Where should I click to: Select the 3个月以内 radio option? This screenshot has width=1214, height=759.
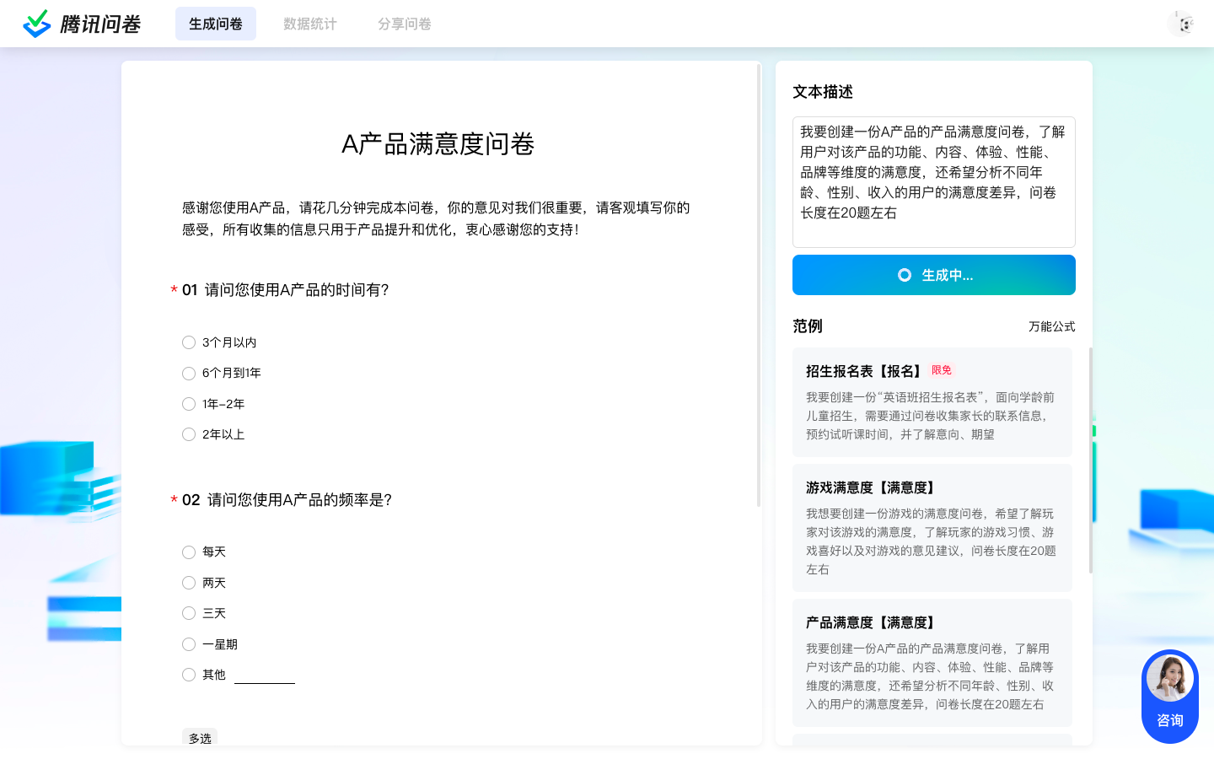pos(189,342)
